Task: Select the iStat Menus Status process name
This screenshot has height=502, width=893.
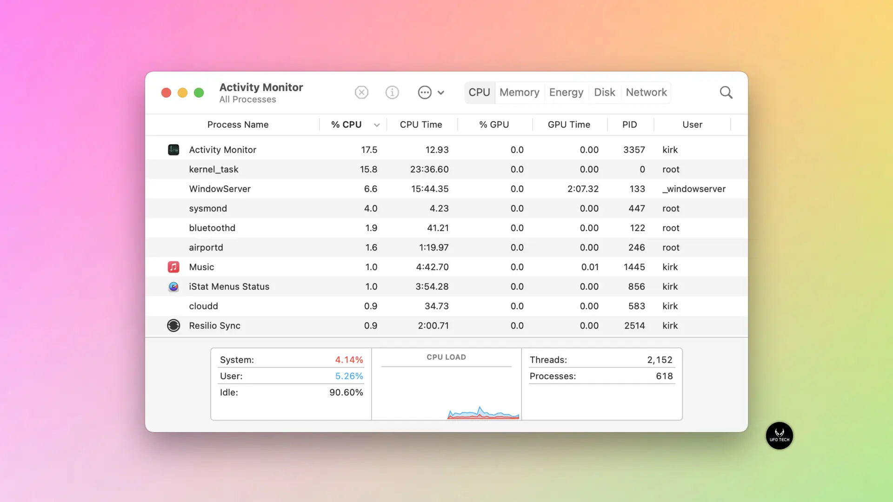Action: 229,286
